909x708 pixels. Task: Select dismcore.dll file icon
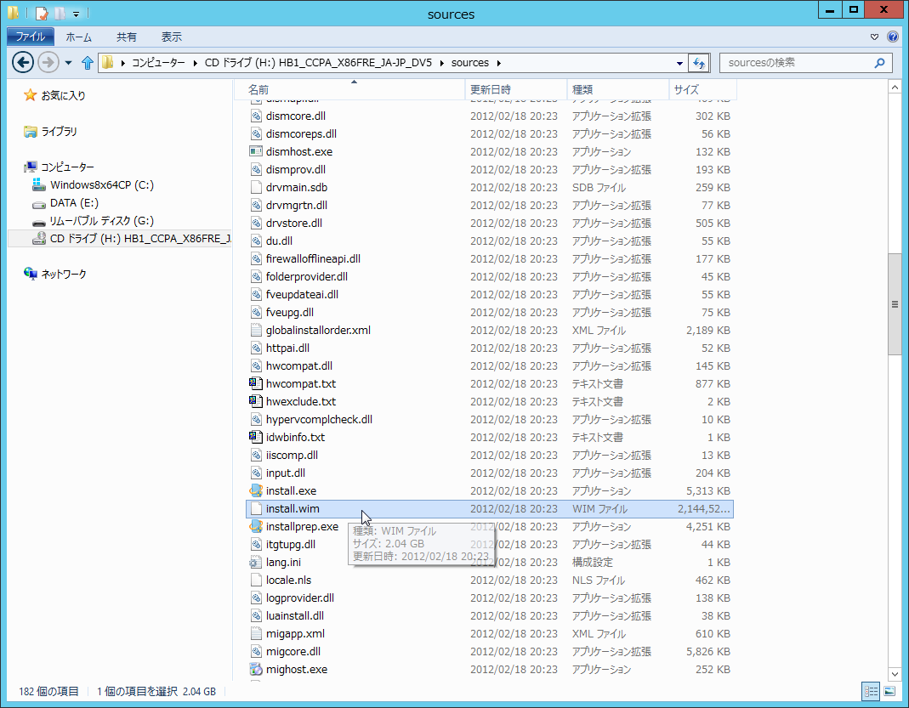tap(256, 116)
